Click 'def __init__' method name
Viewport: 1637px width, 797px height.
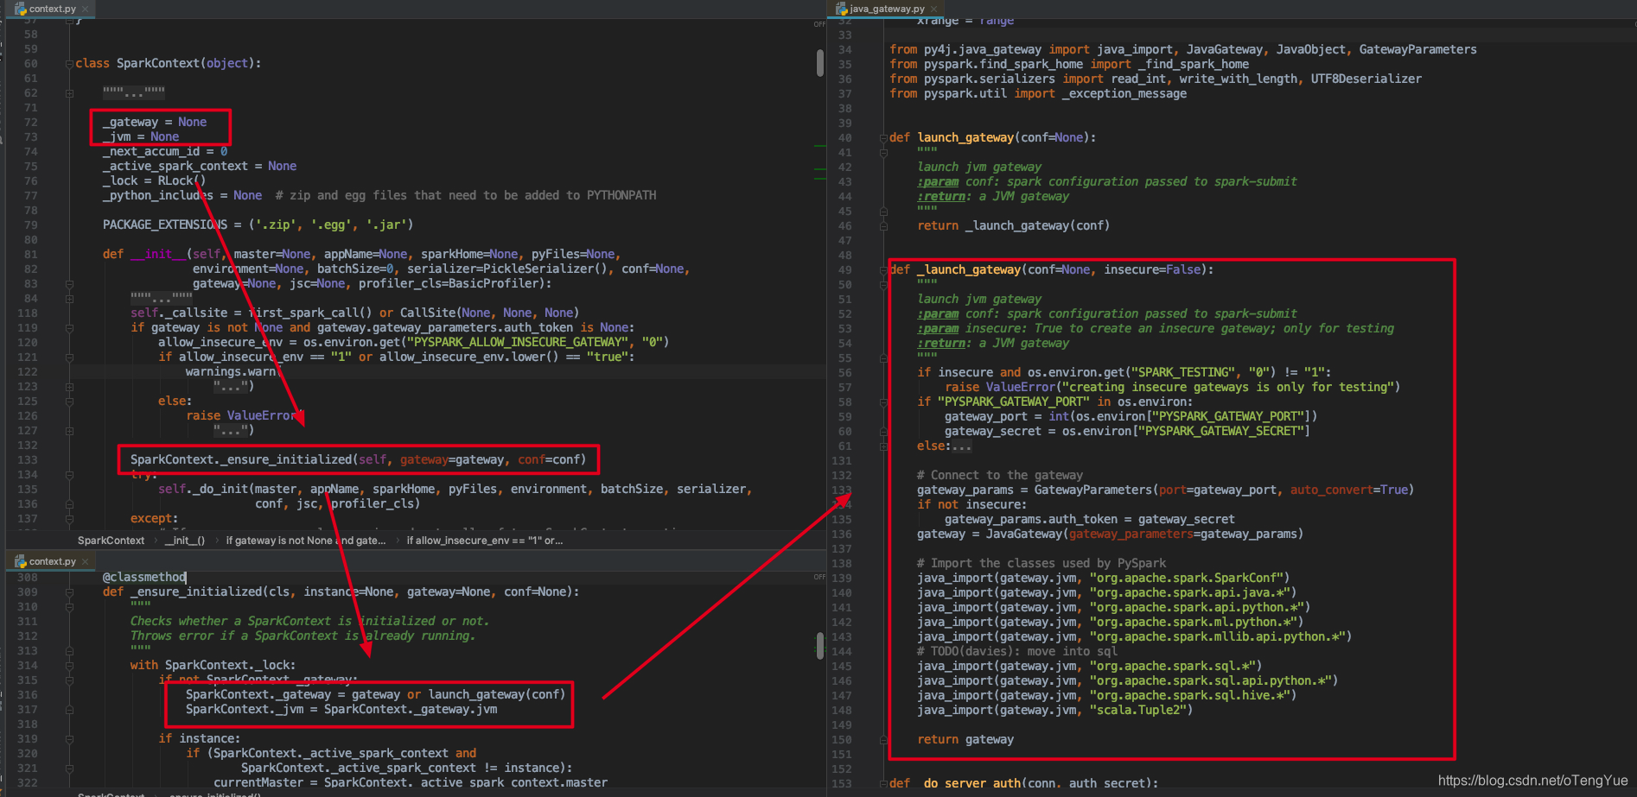[158, 255]
